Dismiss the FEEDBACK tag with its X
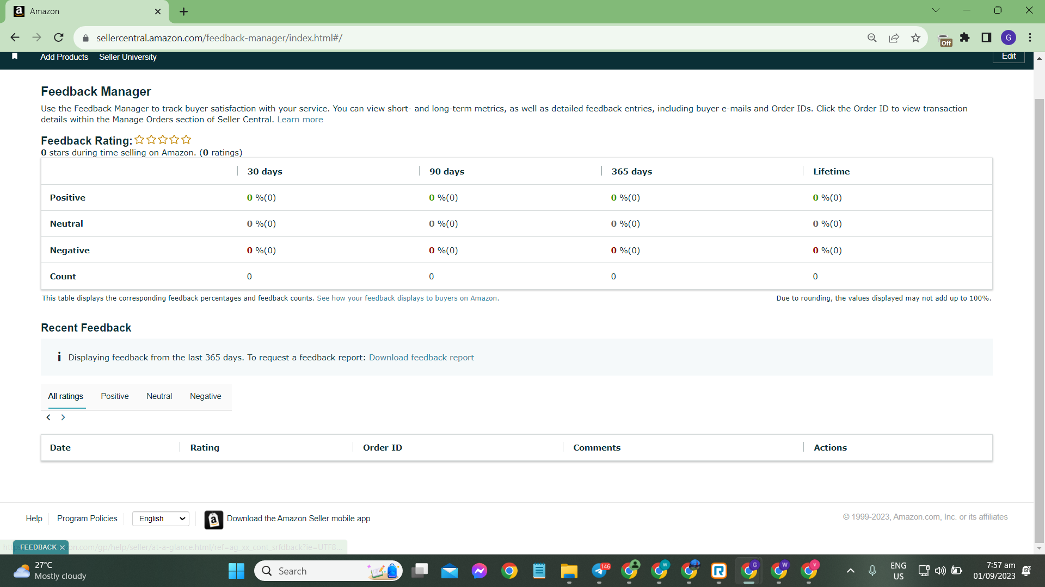 click(x=63, y=547)
